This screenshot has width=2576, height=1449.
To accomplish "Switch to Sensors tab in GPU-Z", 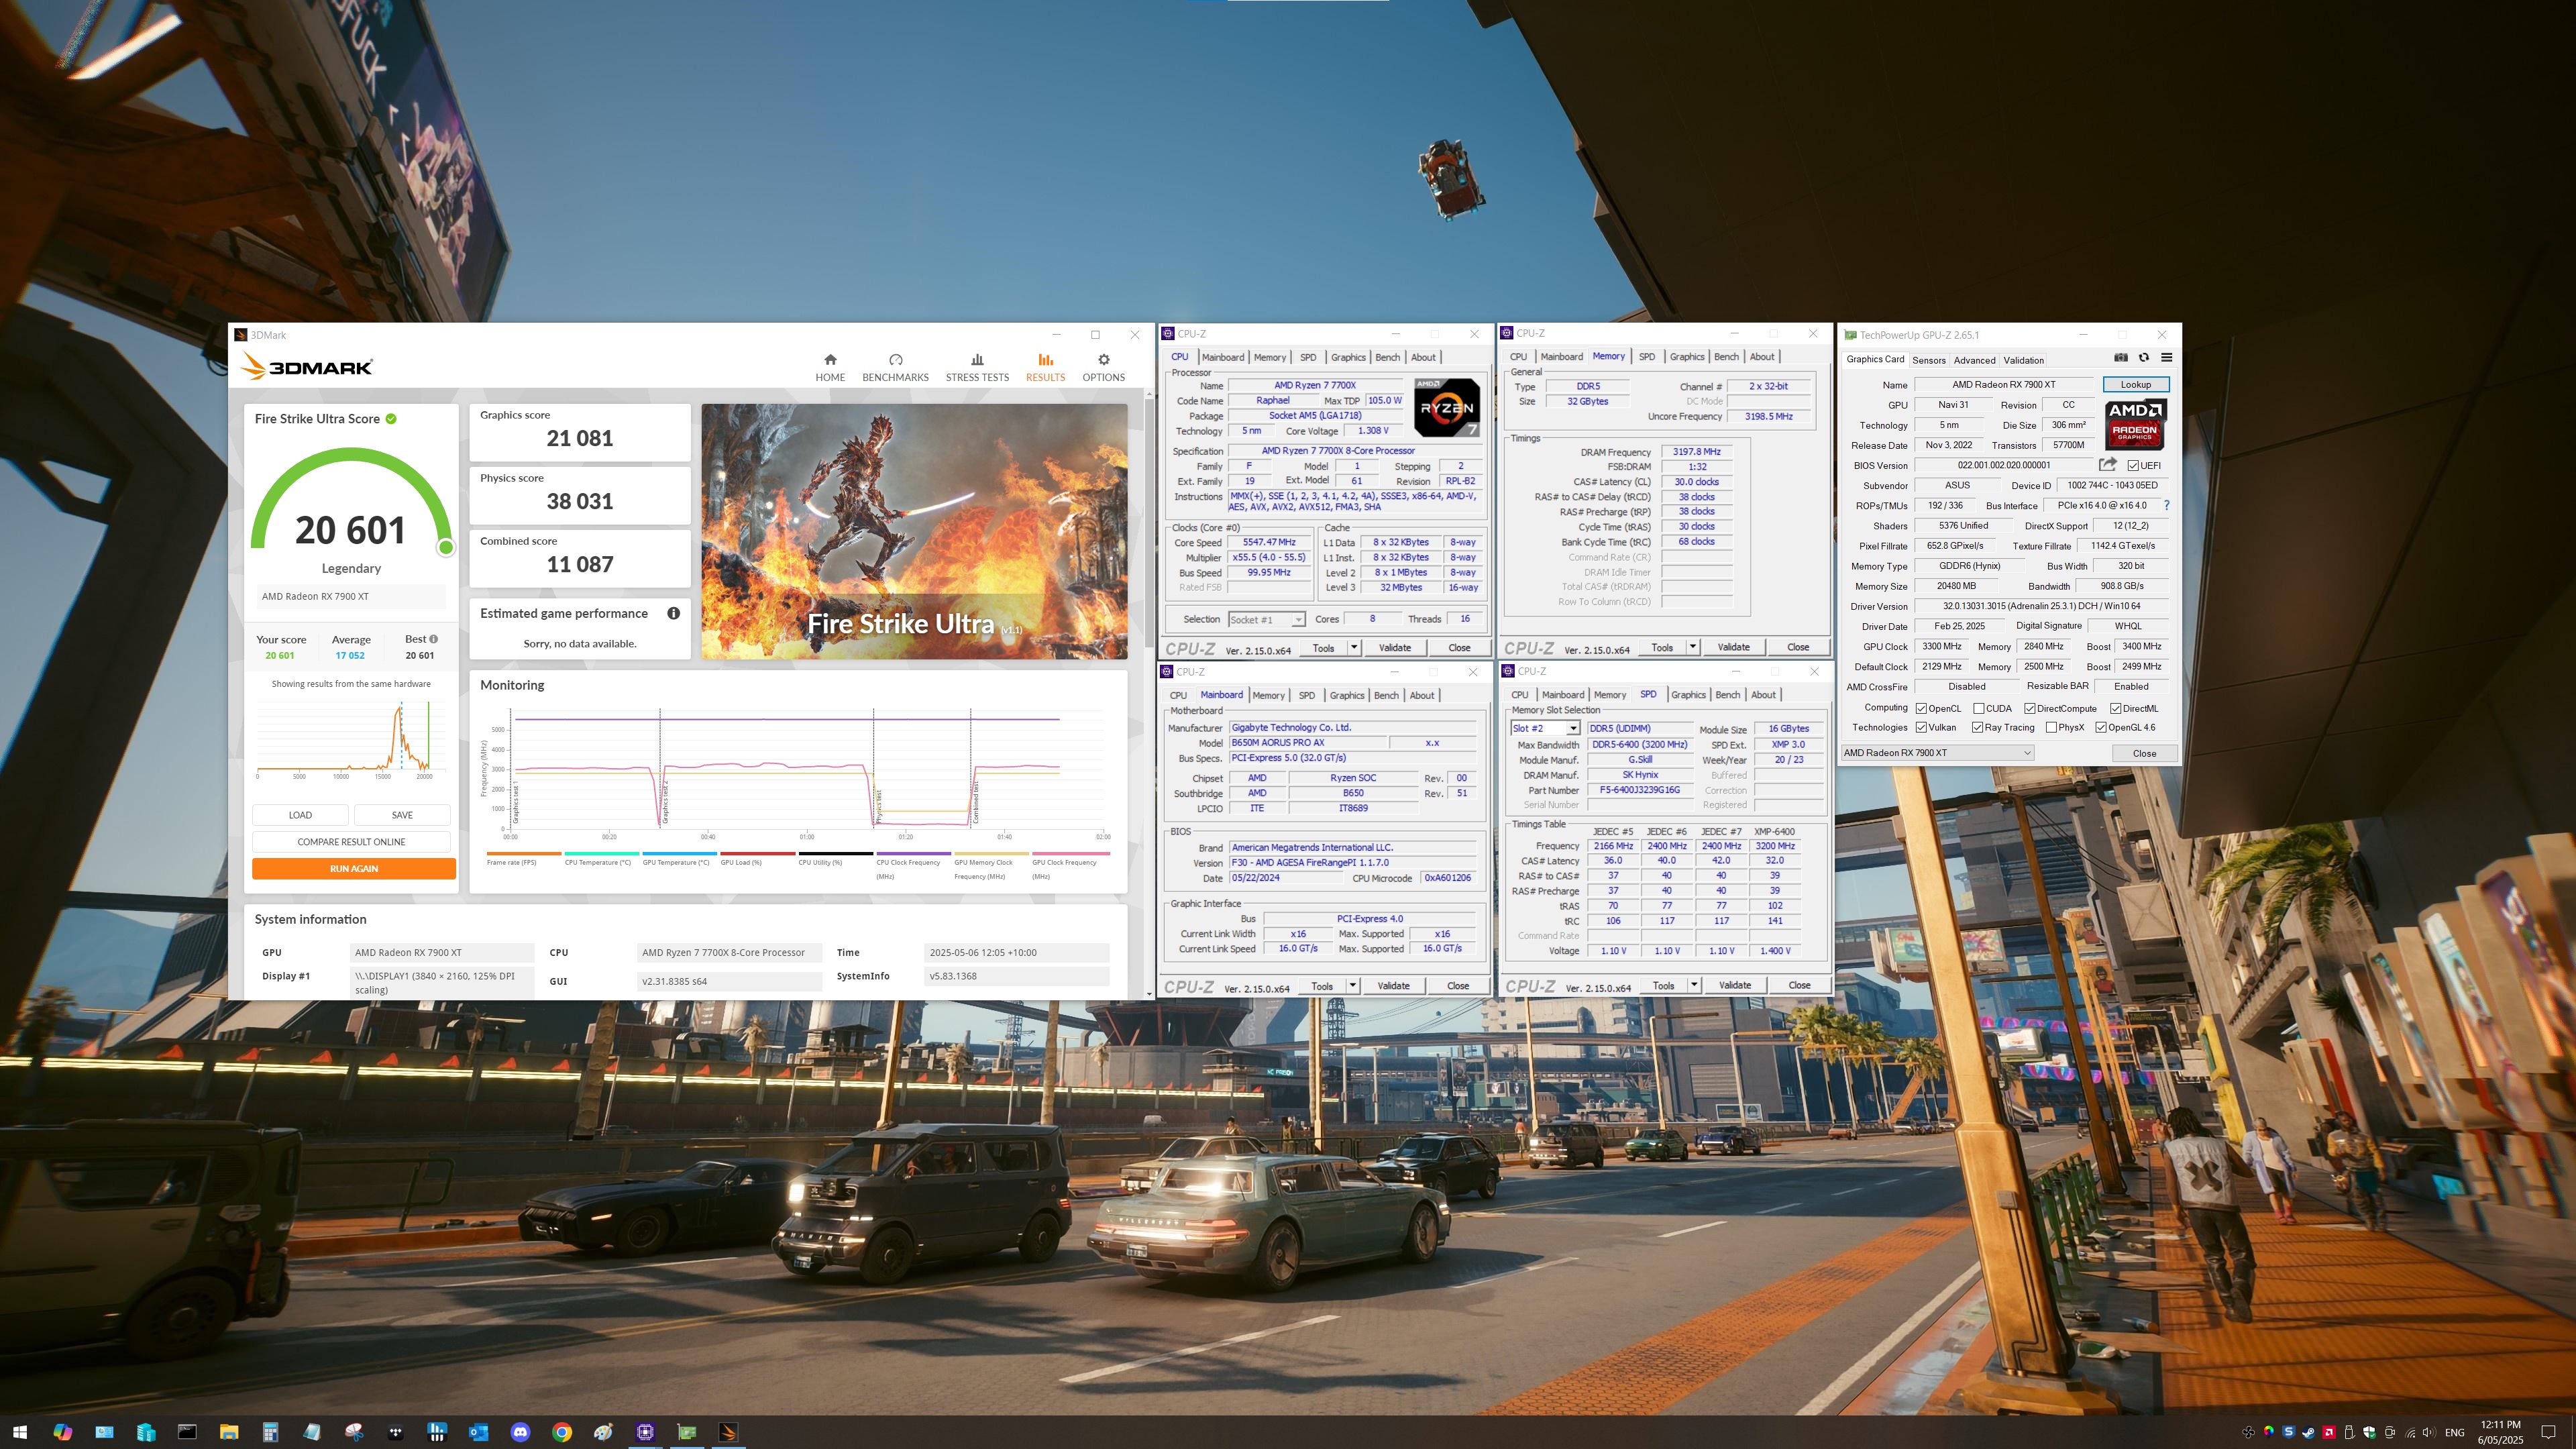I will pyautogui.click(x=1928, y=360).
